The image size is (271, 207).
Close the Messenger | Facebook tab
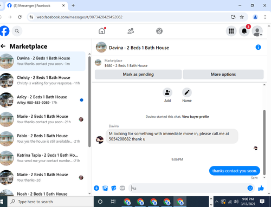(x=63, y=5)
